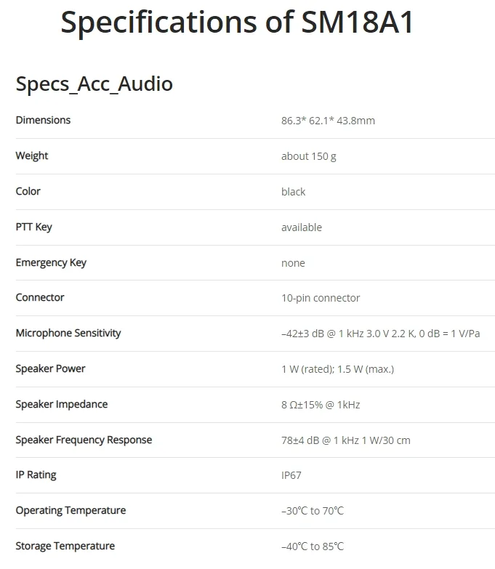Image resolution: width=495 pixels, height=569 pixels.
Task: Select the –40°C to 85°C storage value
Action: [313, 546]
